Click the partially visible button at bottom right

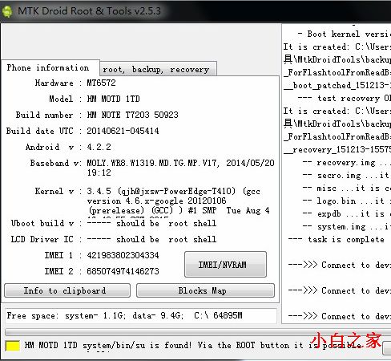point(387,348)
